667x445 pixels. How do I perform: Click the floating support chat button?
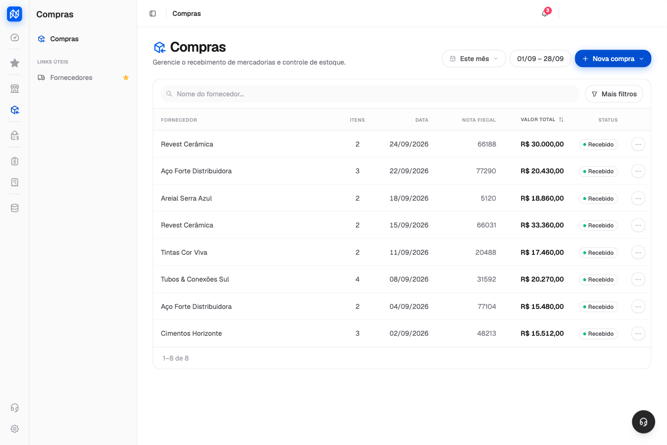point(644,422)
